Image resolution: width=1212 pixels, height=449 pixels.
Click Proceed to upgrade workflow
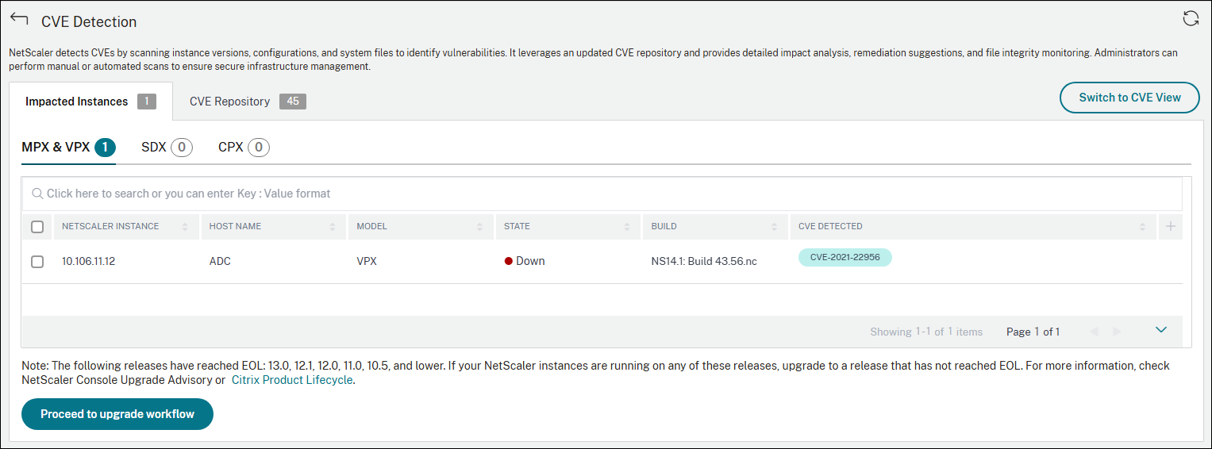117,414
